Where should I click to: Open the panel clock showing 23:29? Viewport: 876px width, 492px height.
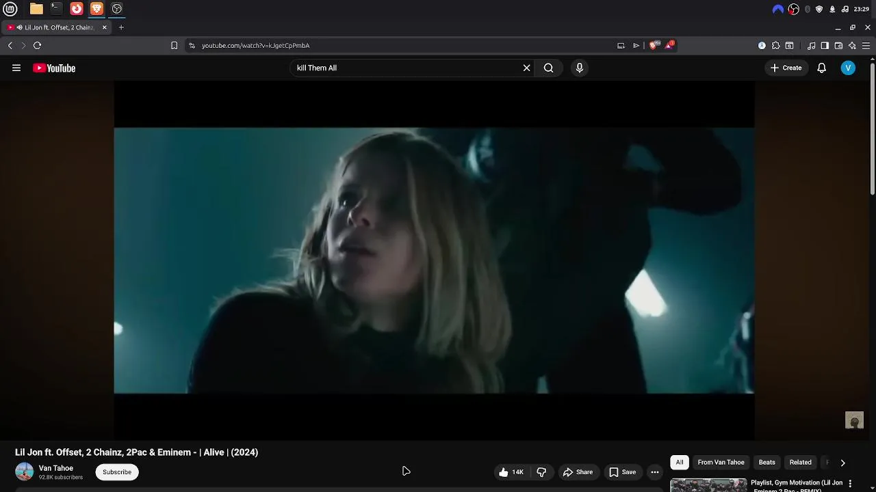tap(862, 9)
